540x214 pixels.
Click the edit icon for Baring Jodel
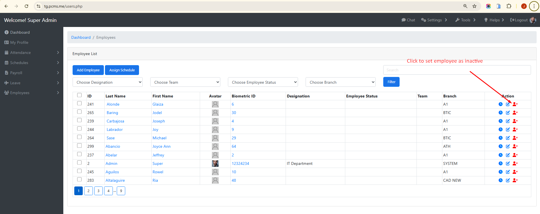pos(508,113)
